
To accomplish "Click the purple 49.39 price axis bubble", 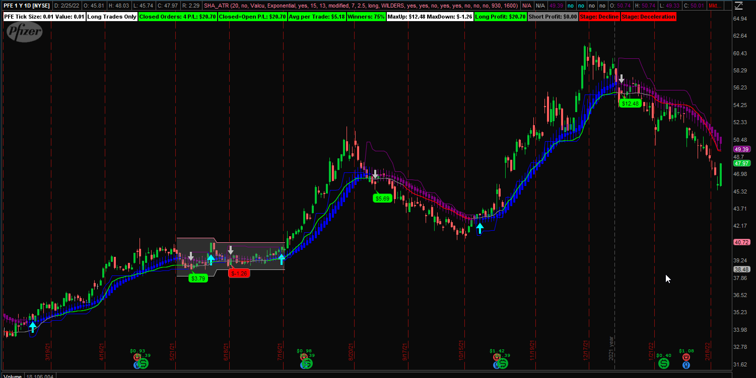I will point(742,149).
